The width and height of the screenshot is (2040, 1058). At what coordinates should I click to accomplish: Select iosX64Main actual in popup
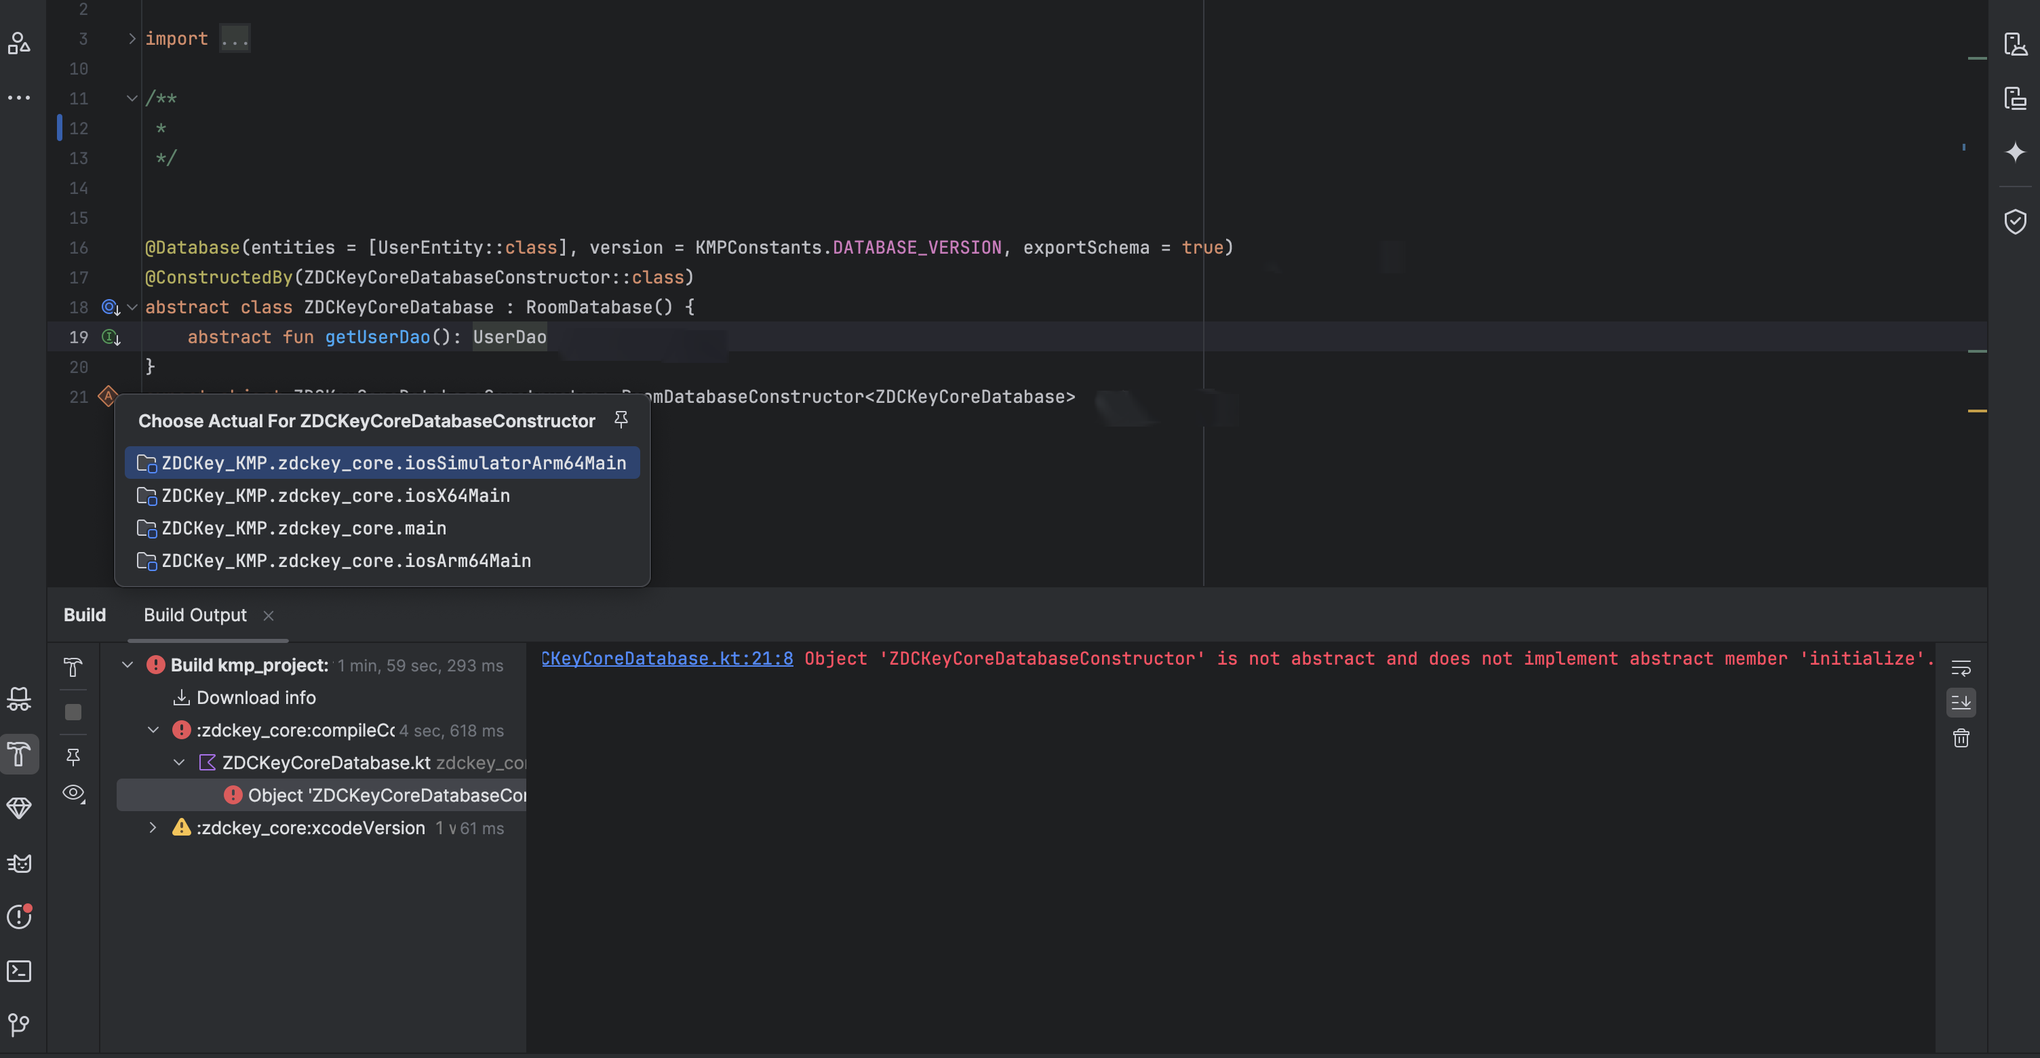tap(336, 496)
